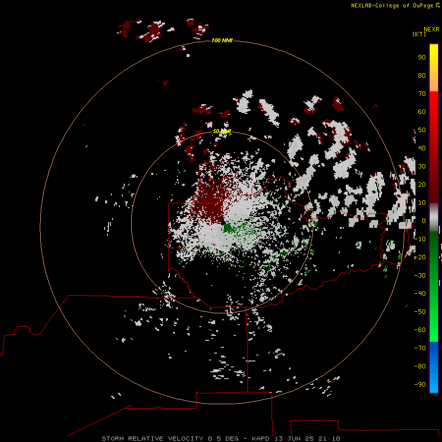
Task: Click the -90 value on velocity scale
Action: pos(420,385)
